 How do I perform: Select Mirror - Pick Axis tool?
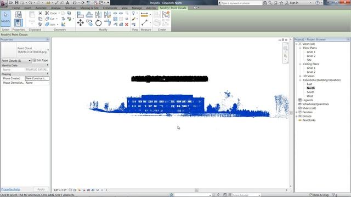click(98, 15)
